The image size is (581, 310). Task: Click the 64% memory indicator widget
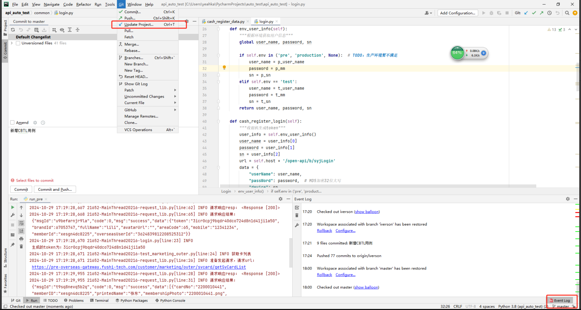[x=457, y=53]
